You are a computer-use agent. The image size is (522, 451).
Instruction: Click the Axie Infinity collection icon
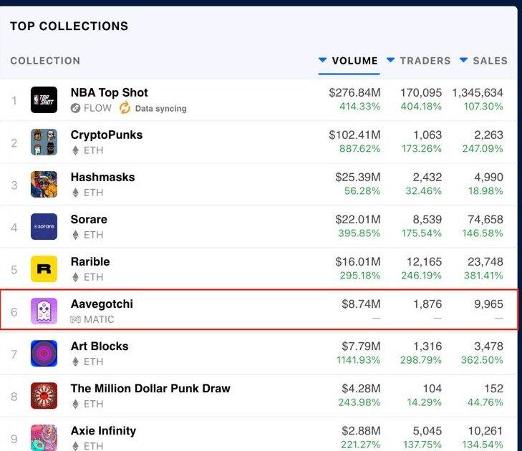click(44, 437)
